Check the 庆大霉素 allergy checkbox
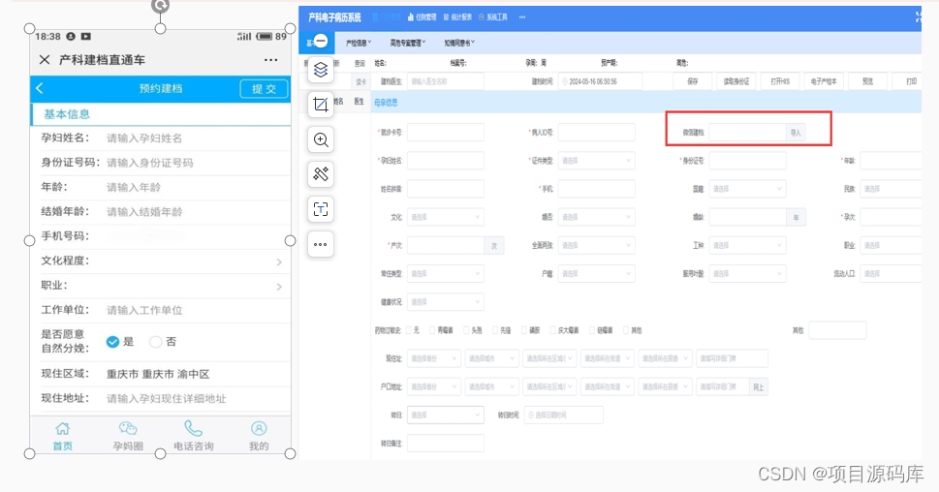 point(552,330)
